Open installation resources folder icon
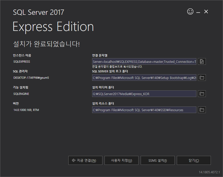 (202, 110)
